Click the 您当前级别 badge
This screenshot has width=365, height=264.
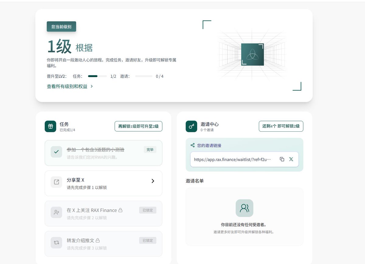[61, 26]
